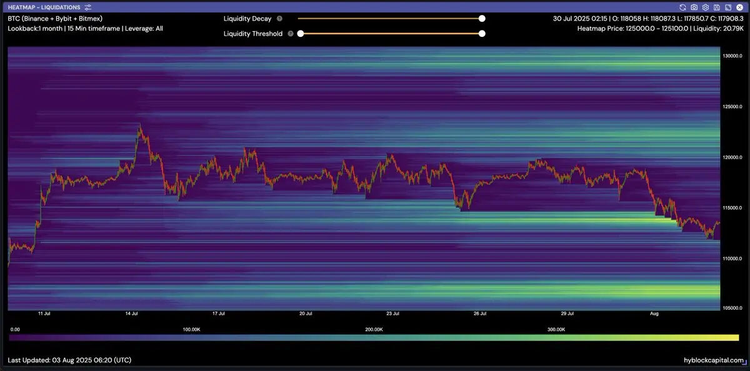Click the 17 Jul date label
The height and width of the screenshot is (371, 750).
tap(218, 315)
